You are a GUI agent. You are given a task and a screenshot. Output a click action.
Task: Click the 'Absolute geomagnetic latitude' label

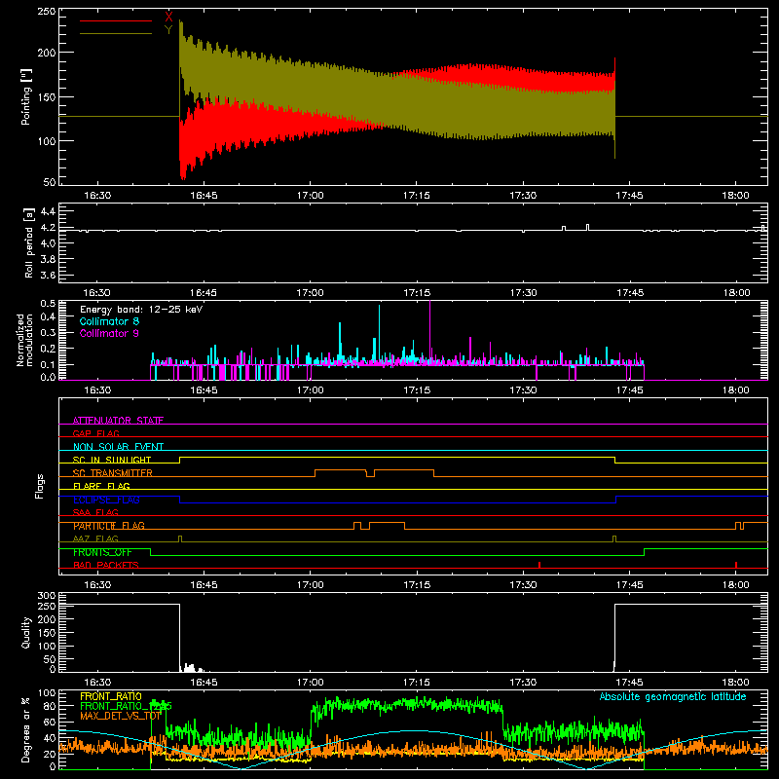[x=673, y=696]
